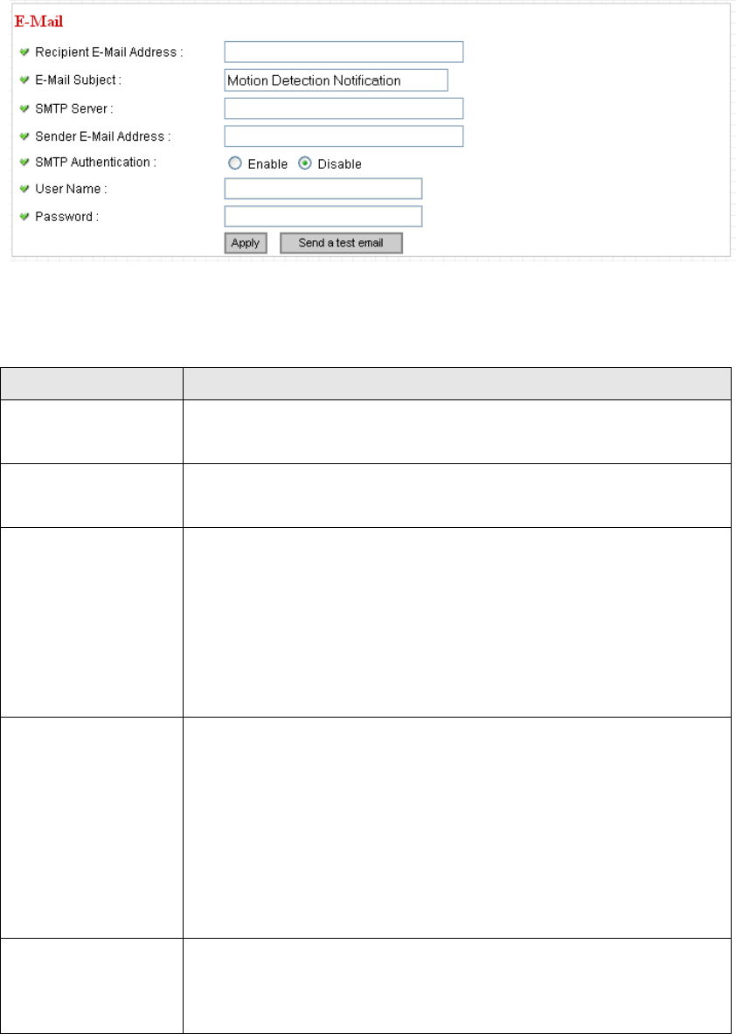Click the Password label
Viewport: 736px width, 1034px height.
click(67, 216)
